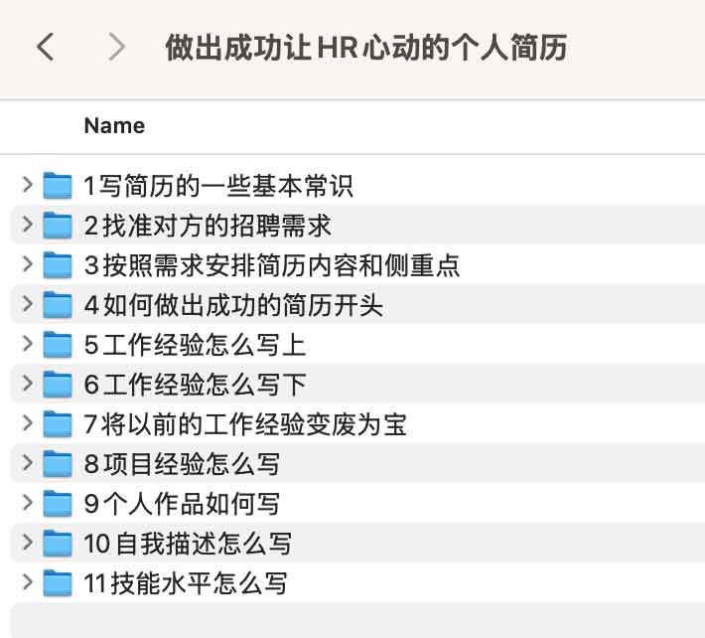
Task: Click folder icon for 2找准对方的招聘需求
Action: 59,225
